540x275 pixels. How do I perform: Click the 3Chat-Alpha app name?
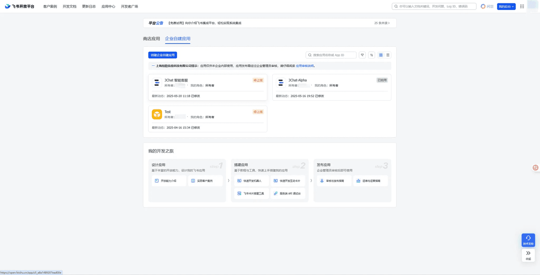click(297, 80)
